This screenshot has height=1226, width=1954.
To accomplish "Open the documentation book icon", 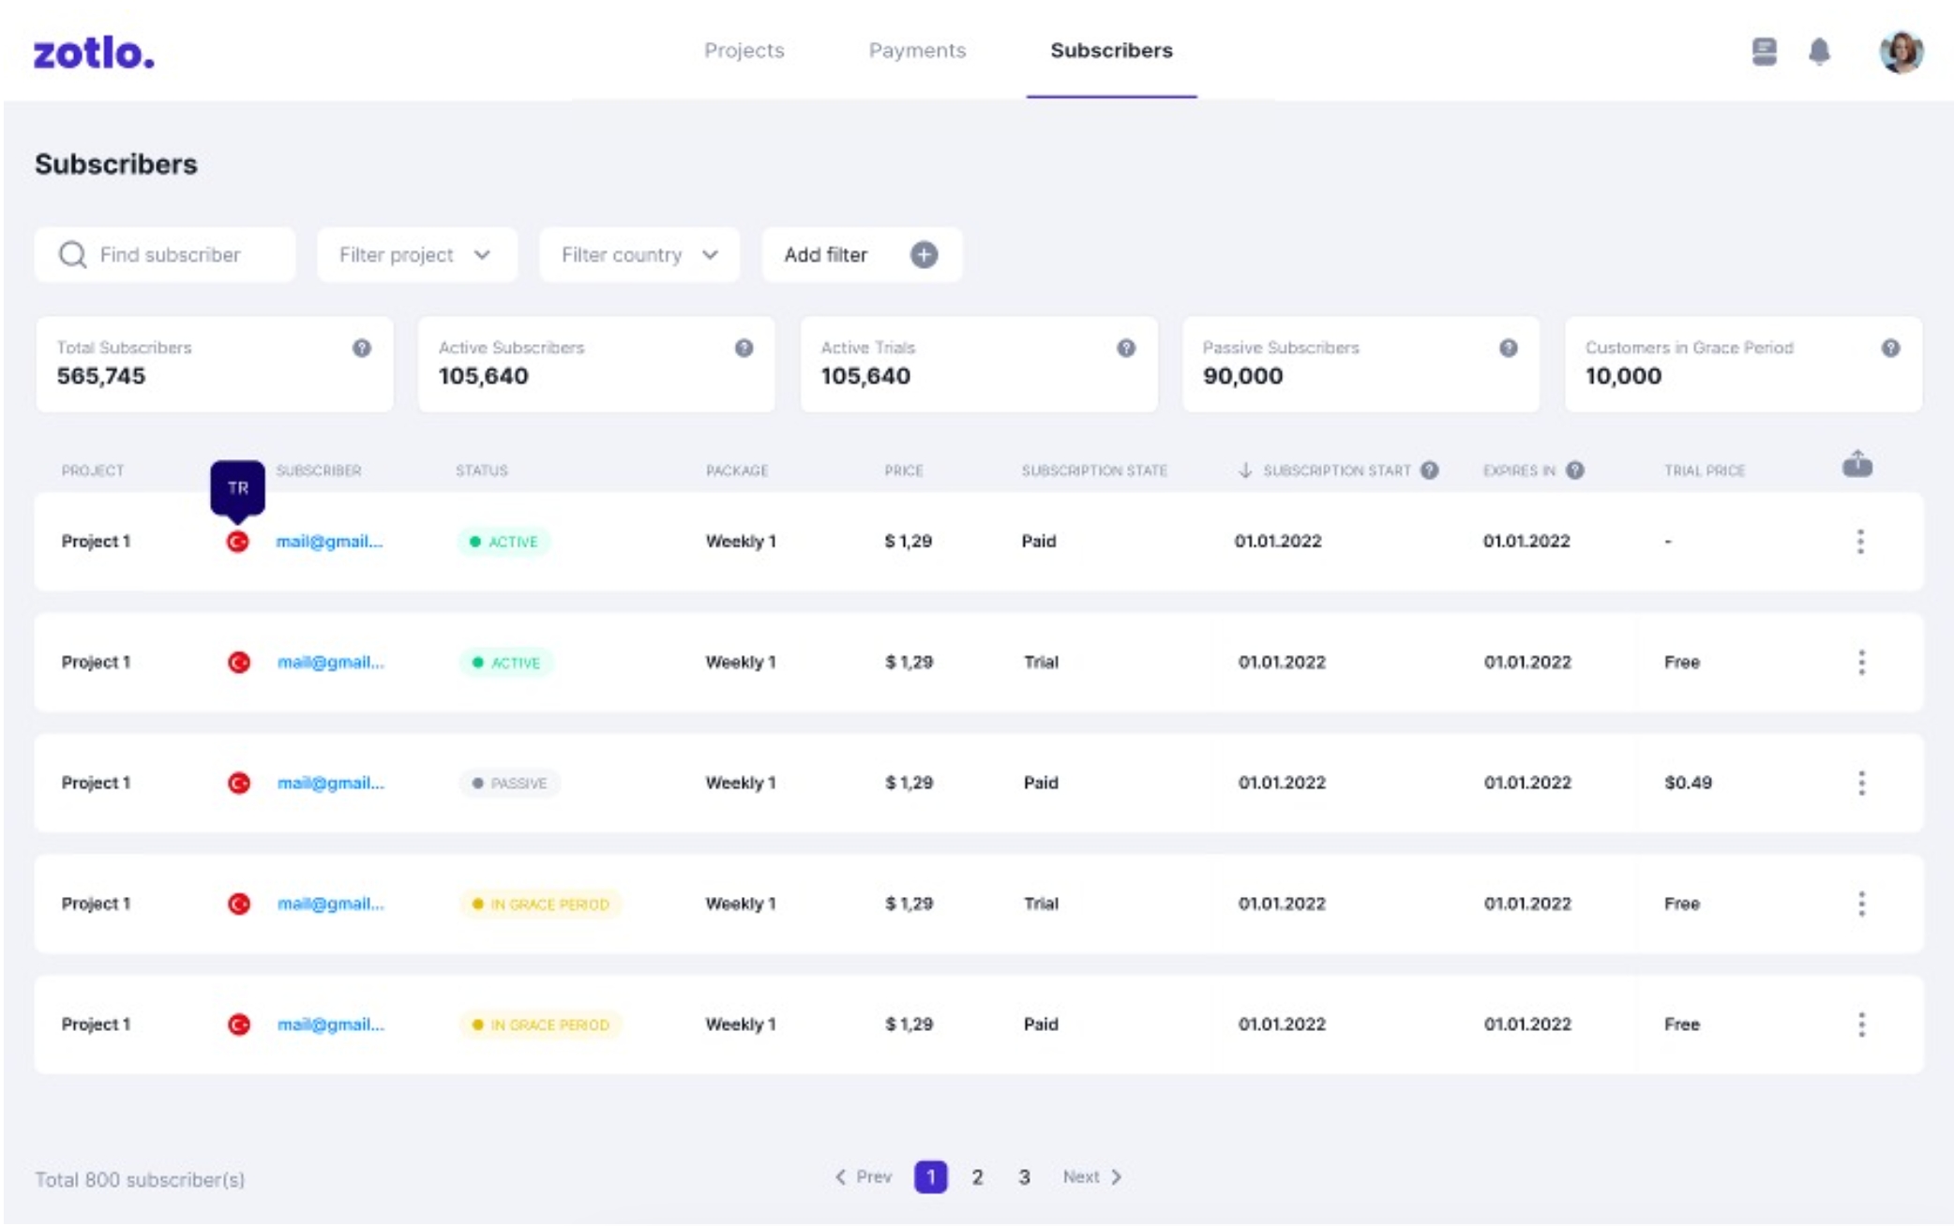I will pyautogui.click(x=1764, y=52).
